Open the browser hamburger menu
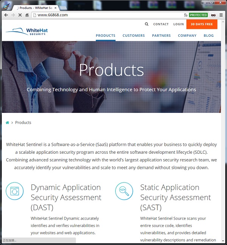227x245 pixels. point(221,15)
